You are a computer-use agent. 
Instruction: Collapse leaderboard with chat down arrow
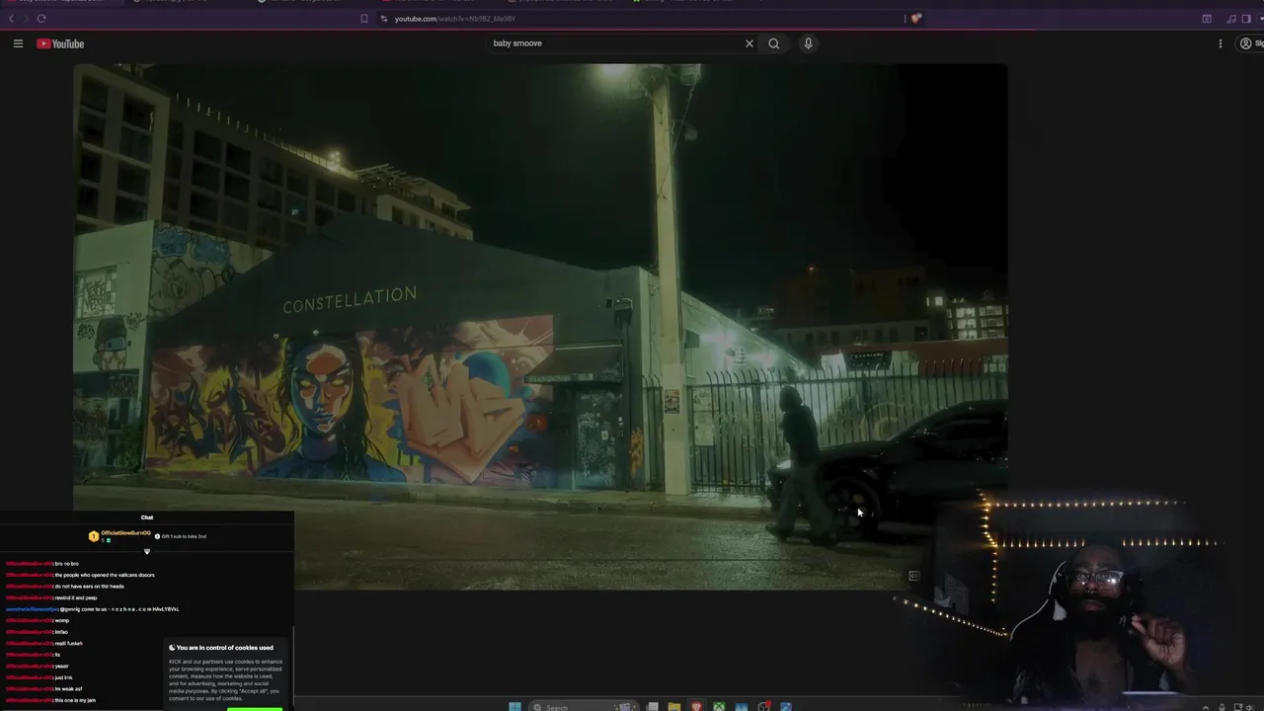147,551
